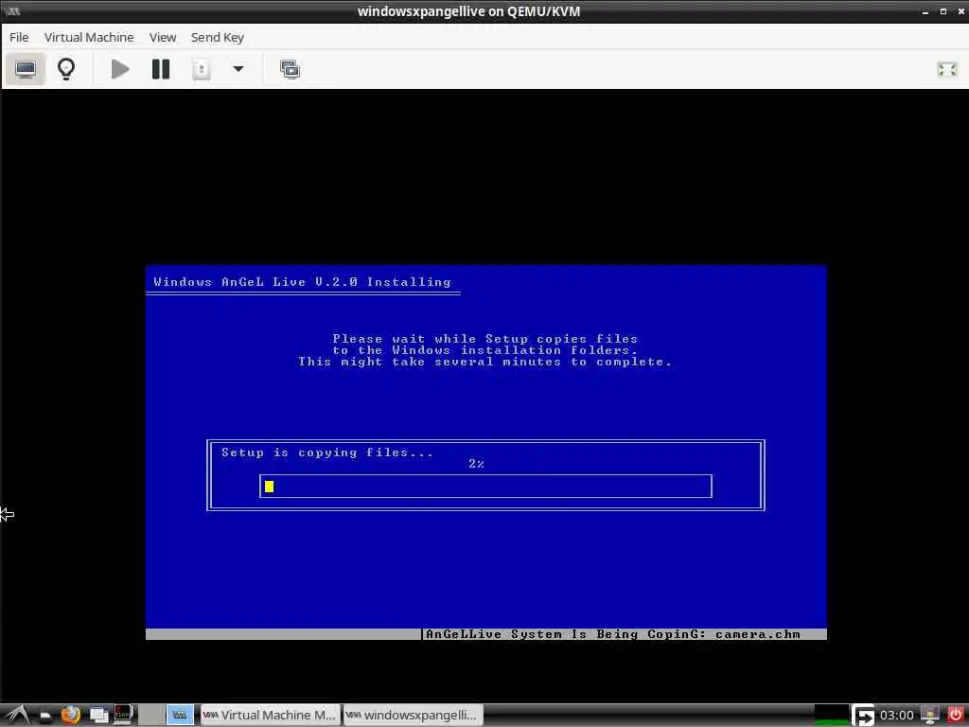This screenshot has height=727, width=969.
Task: Click the CPU usage monitor in taskbar
Action: pos(831,716)
